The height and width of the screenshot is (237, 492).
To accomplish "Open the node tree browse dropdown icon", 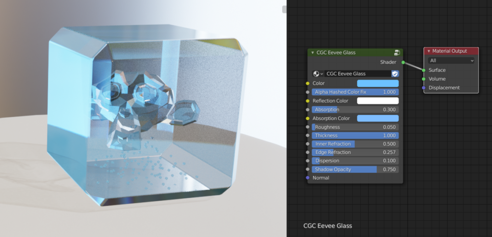I will coord(318,74).
